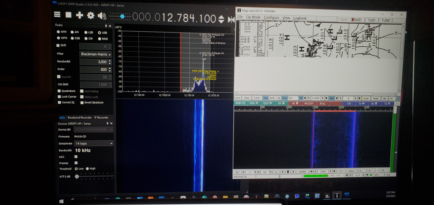Toggle the Preamp checkbox

pos(76,163)
